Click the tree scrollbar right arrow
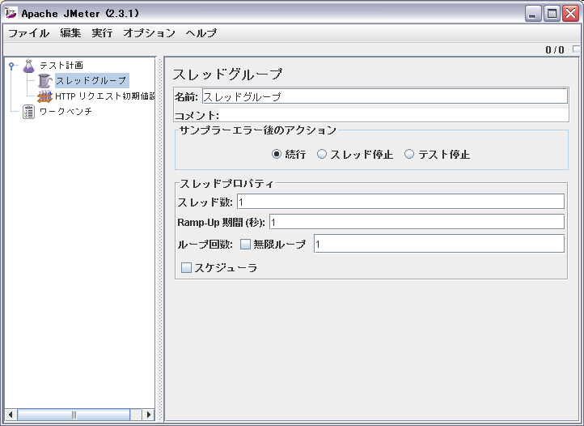 click(x=148, y=415)
